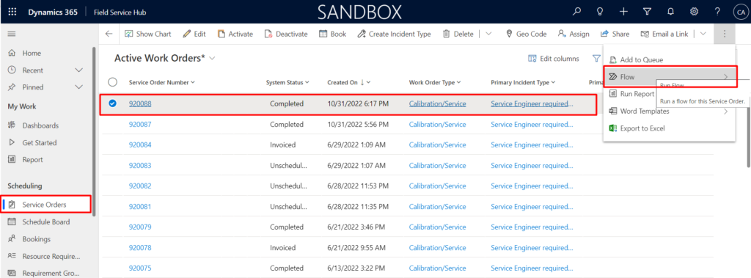Click the help question mark icon
Screen dimensions: 751x278
click(717, 12)
